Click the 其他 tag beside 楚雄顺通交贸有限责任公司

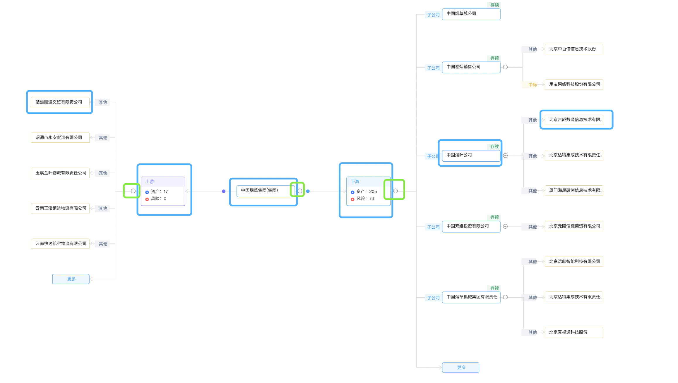click(x=103, y=102)
